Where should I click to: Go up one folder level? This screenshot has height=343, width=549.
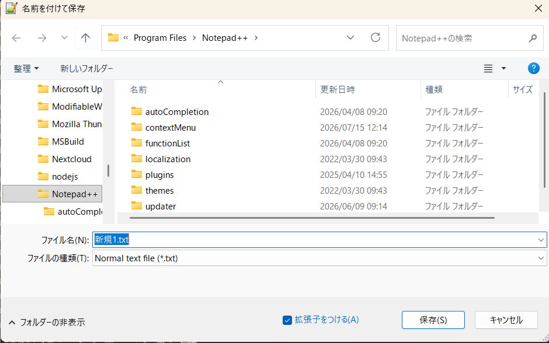tap(85, 38)
